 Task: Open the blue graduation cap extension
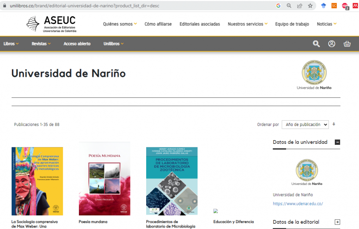(x=324, y=6)
